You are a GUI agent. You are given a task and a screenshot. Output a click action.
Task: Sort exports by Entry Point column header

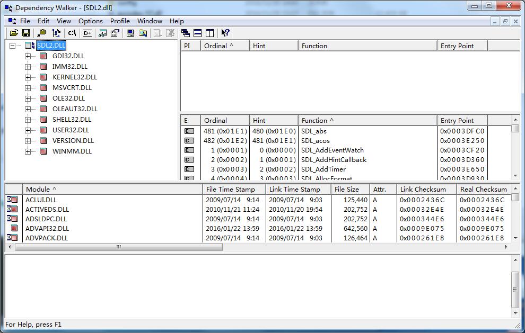pyautogui.click(x=462, y=120)
